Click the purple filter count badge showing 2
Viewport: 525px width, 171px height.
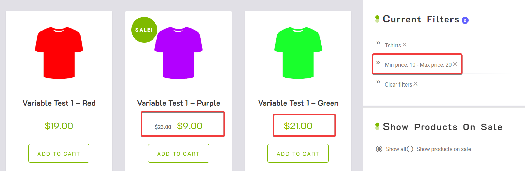click(465, 20)
